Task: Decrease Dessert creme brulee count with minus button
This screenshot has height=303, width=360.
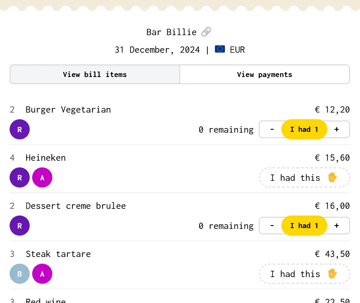Action: [272, 226]
